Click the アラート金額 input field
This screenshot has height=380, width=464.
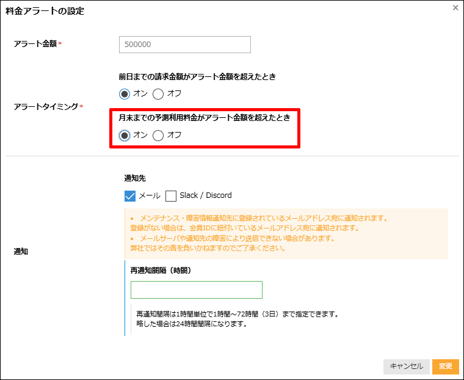pyautogui.click(x=184, y=45)
